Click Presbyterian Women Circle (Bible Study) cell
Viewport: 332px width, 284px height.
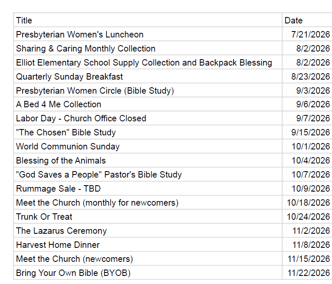pos(148,90)
